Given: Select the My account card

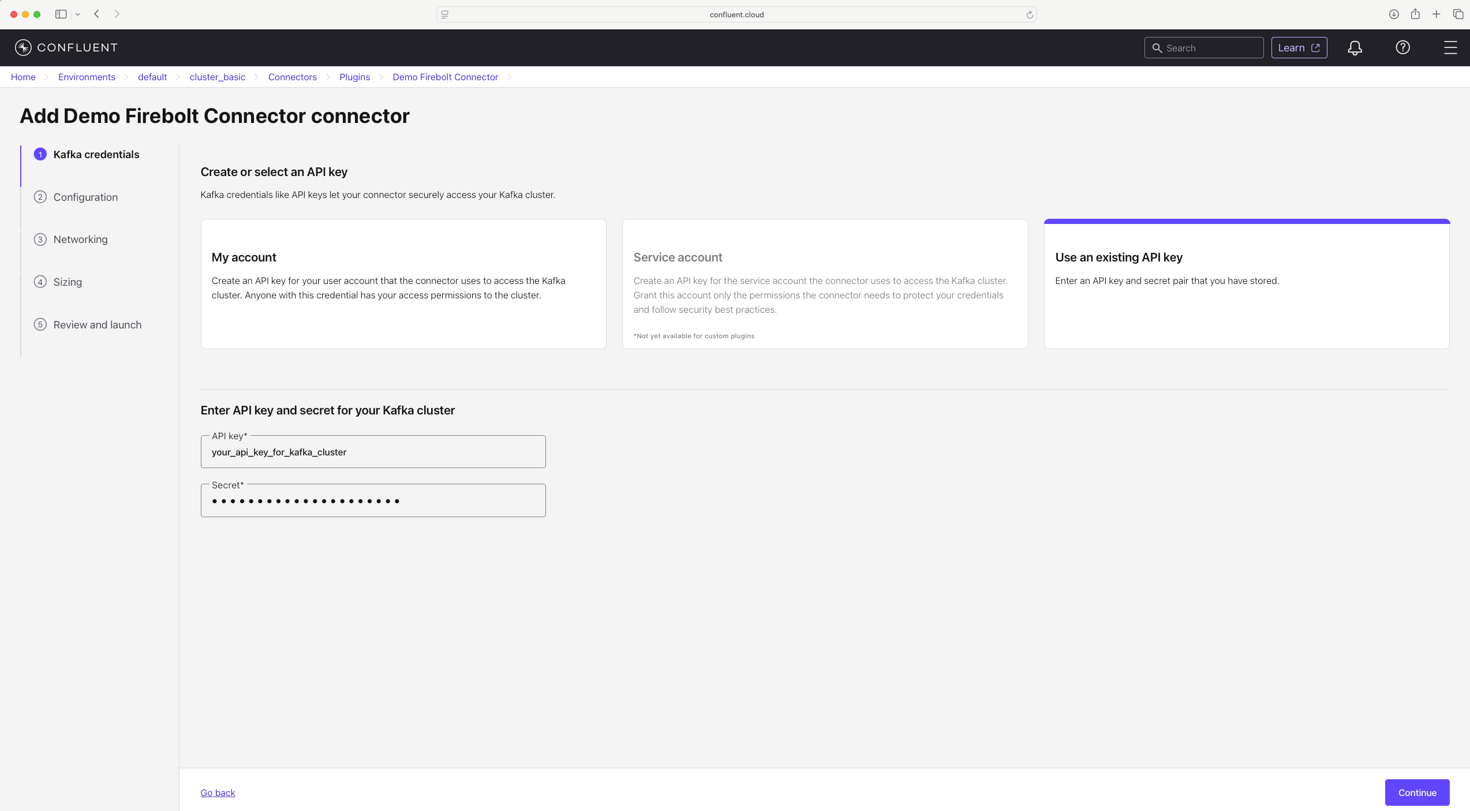Looking at the screenshot, I should pos(403,283).
